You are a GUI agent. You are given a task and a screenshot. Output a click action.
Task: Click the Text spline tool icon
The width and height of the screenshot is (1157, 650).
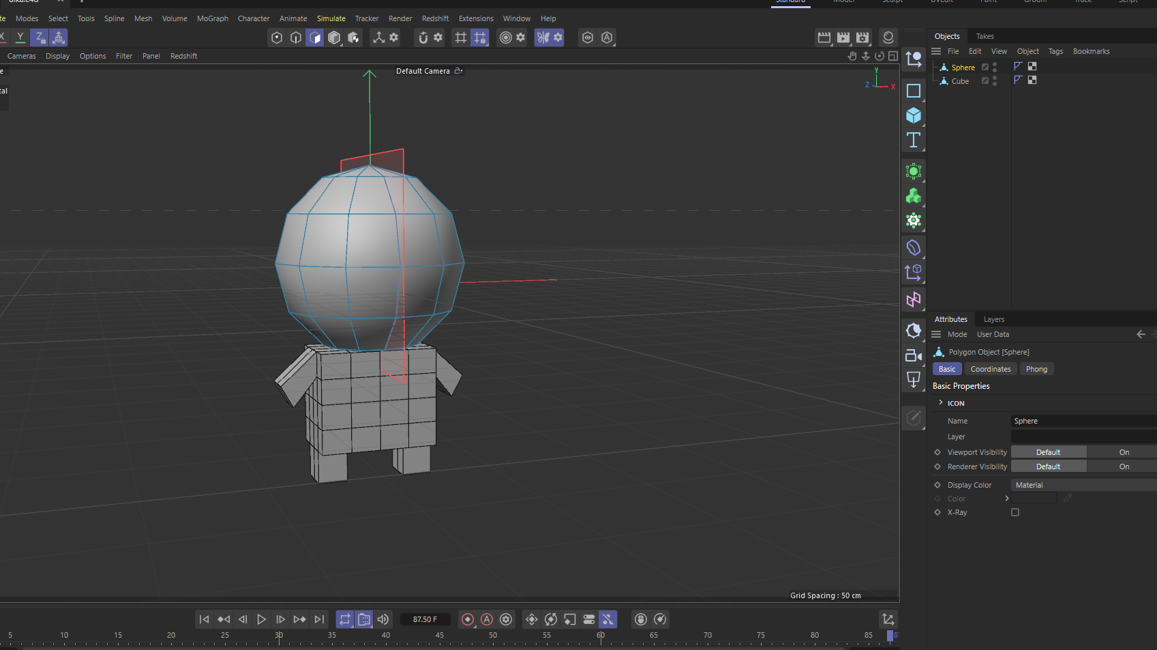pyautogui.click(x=913, y=141)
